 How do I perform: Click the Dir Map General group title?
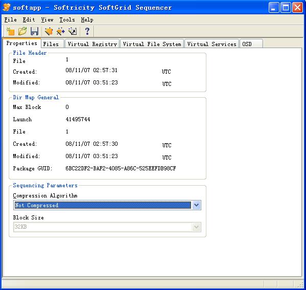[36, 97]
